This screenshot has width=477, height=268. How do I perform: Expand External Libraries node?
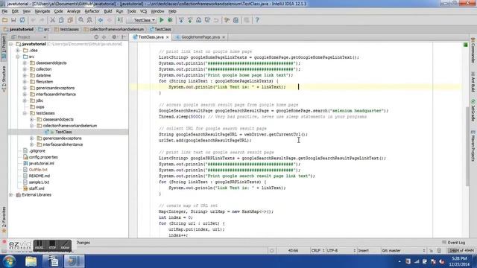(11, 195)
